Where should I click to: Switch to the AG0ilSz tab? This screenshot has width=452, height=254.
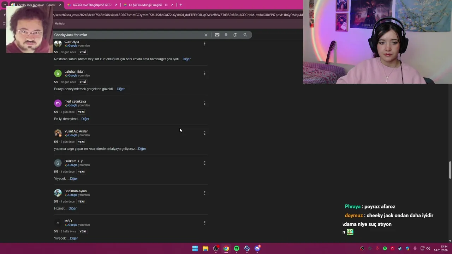pos(92,5)
